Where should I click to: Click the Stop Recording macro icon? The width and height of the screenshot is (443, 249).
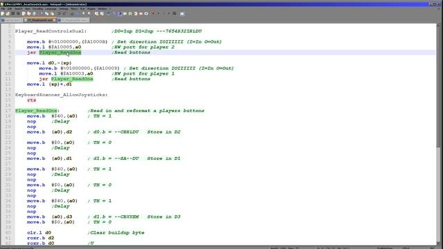pyautogui.click(x=159, y=14)
